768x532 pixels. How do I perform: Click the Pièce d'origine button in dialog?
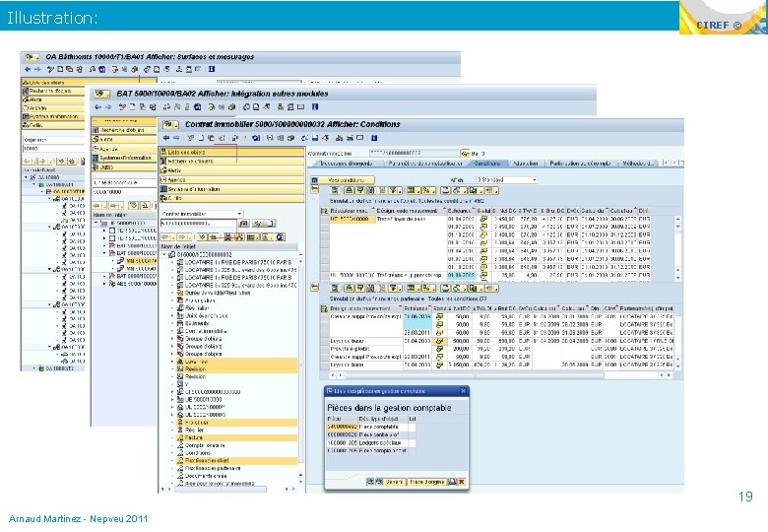point(427,482)
